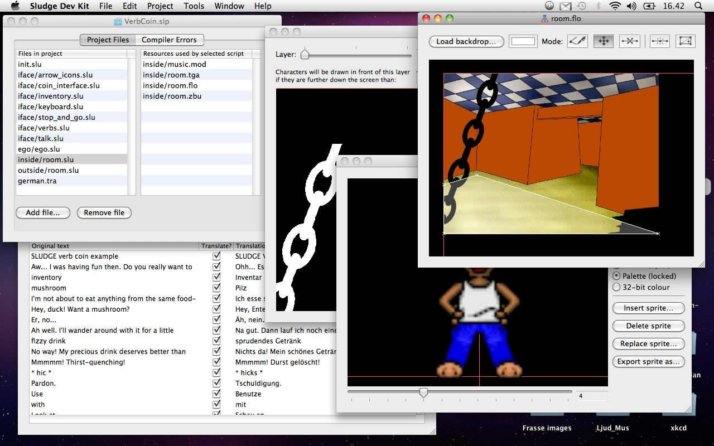Open the Project menu
The height and width of the screenshot is (446, 714).
[160, 6]
